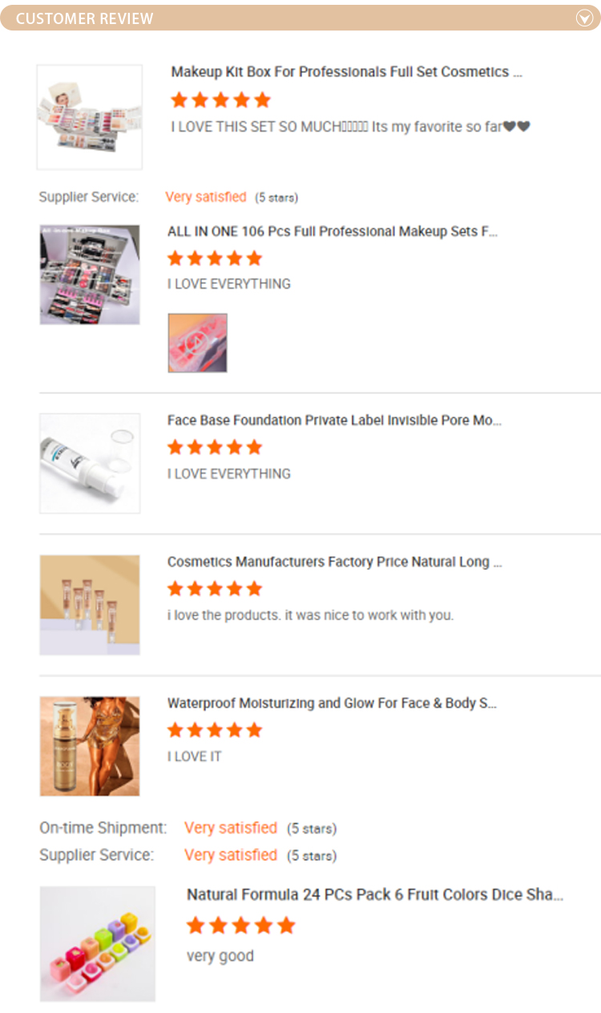Image resolution: width=601 pixels, height=1013 pixels.
Task: Switch to the CUSTOMER REVIEW header tab
Action: [83, 18]
